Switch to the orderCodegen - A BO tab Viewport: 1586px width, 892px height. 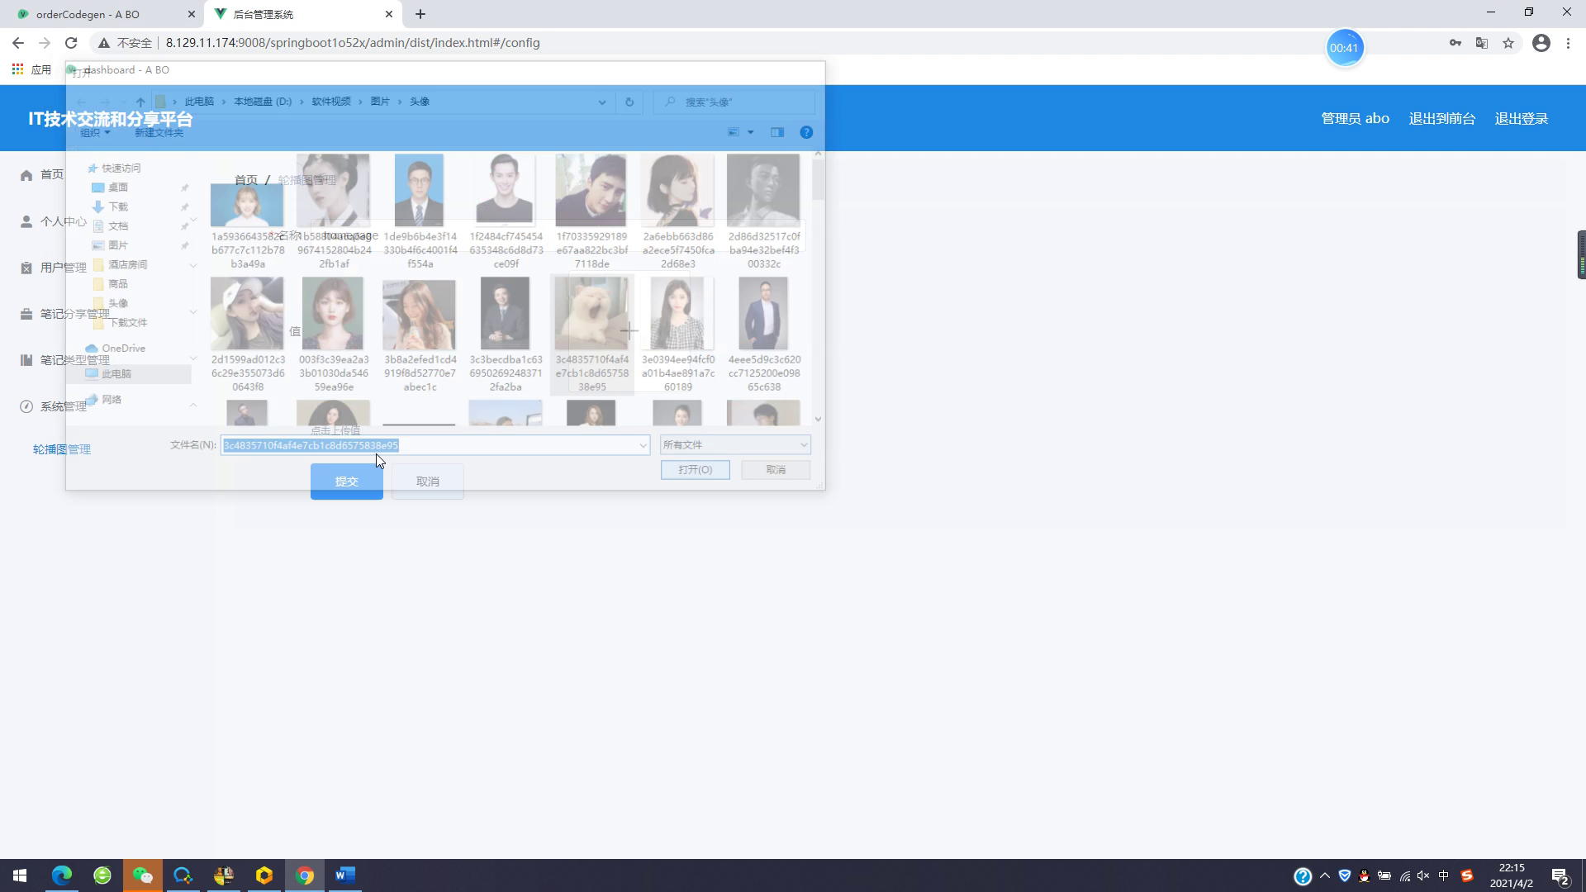point(101,14)
